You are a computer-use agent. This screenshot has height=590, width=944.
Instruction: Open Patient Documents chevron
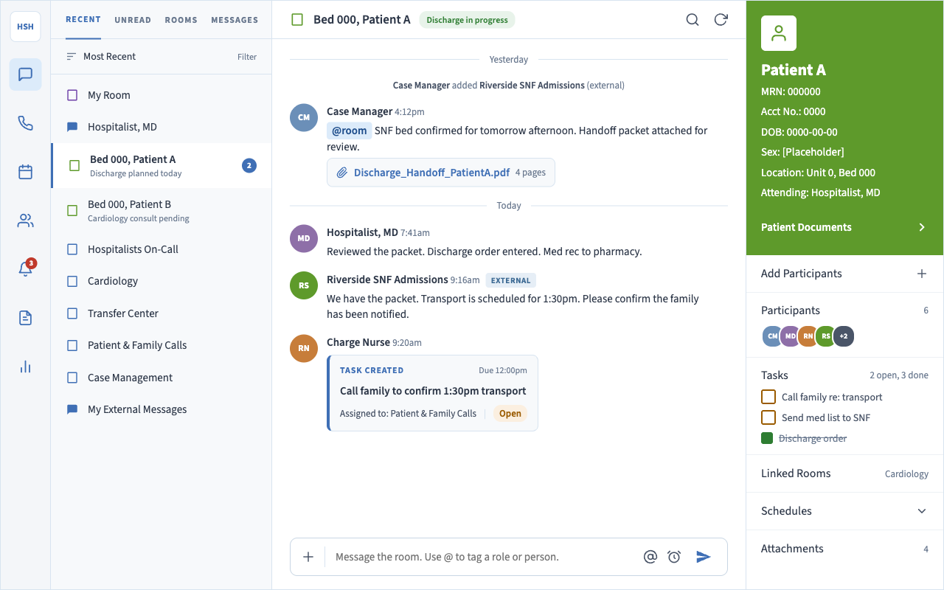click(922, 227)
